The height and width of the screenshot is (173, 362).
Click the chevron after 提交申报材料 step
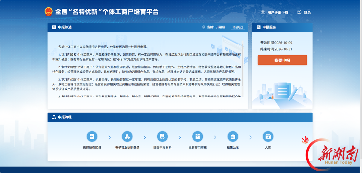[x=180, y=137]
